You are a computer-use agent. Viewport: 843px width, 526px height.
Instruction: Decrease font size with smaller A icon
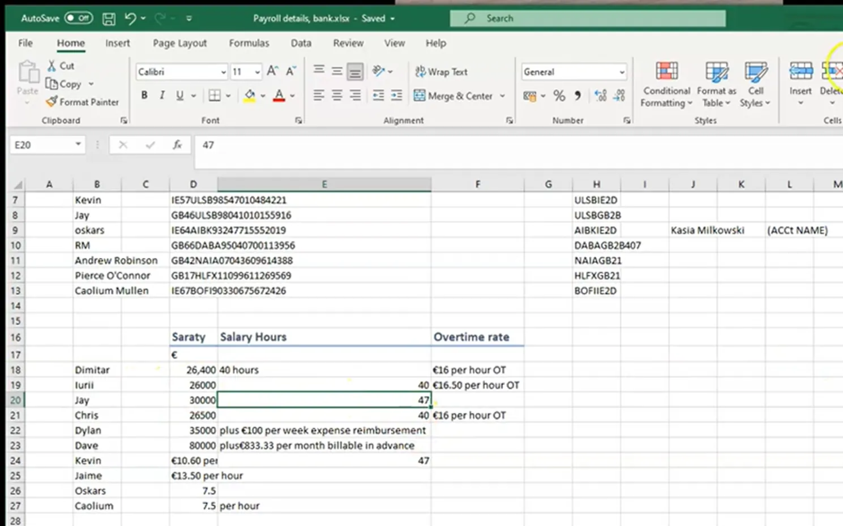(x=291, y=71)
